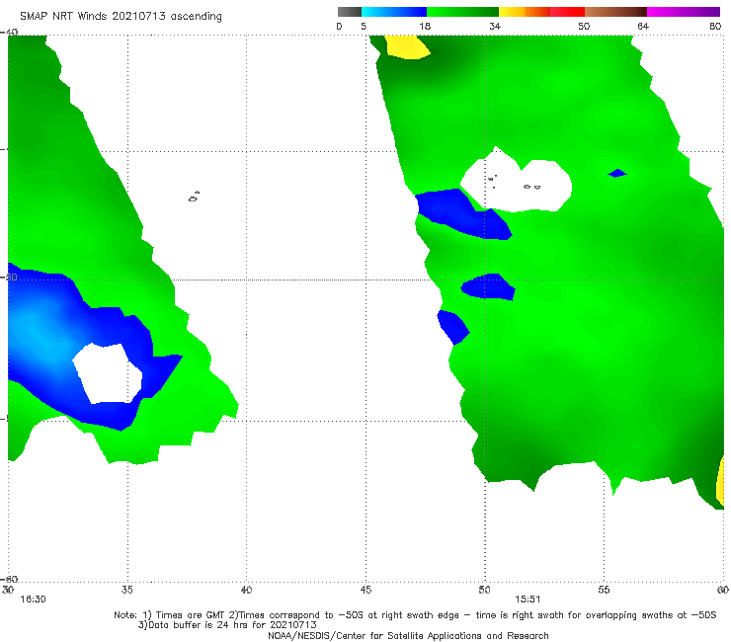Click the longitude axis label '40'

(x=246, y=590)
